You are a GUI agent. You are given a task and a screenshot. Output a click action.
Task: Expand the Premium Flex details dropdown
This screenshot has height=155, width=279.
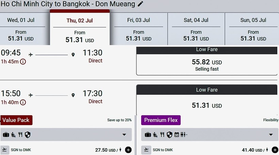[271, 135]
